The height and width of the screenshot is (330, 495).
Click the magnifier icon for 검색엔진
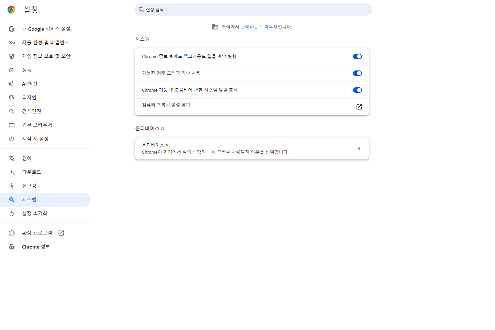coord(12,111)
